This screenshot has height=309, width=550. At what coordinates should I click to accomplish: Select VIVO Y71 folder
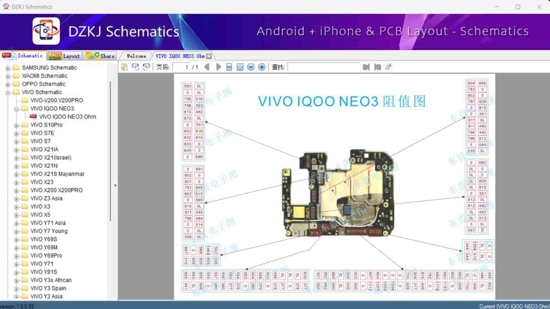(x=42, y=264)
